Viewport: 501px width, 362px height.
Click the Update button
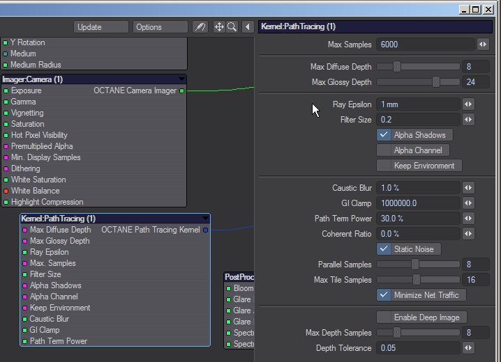pos(101,27)
